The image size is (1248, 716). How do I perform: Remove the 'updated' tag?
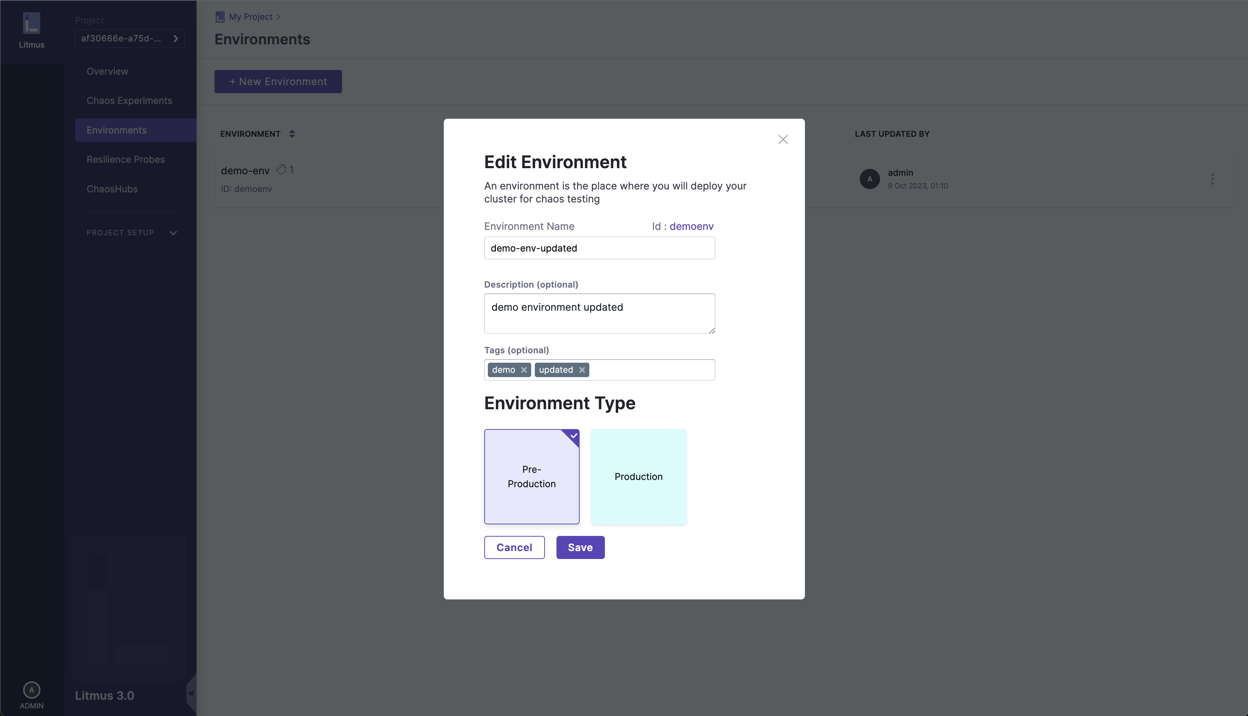pyautogui.click(x=582, y=370)
